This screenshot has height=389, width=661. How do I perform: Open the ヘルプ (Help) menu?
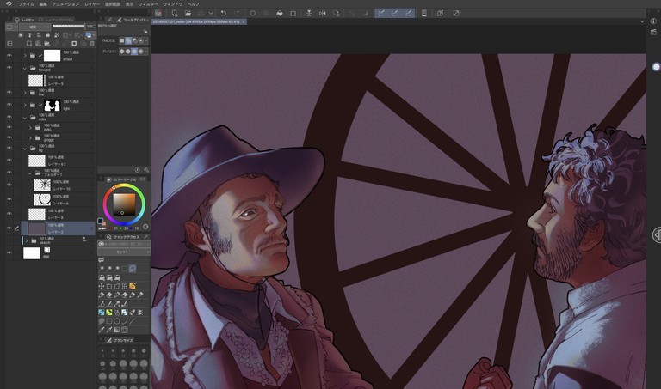[x=193, y=3]
